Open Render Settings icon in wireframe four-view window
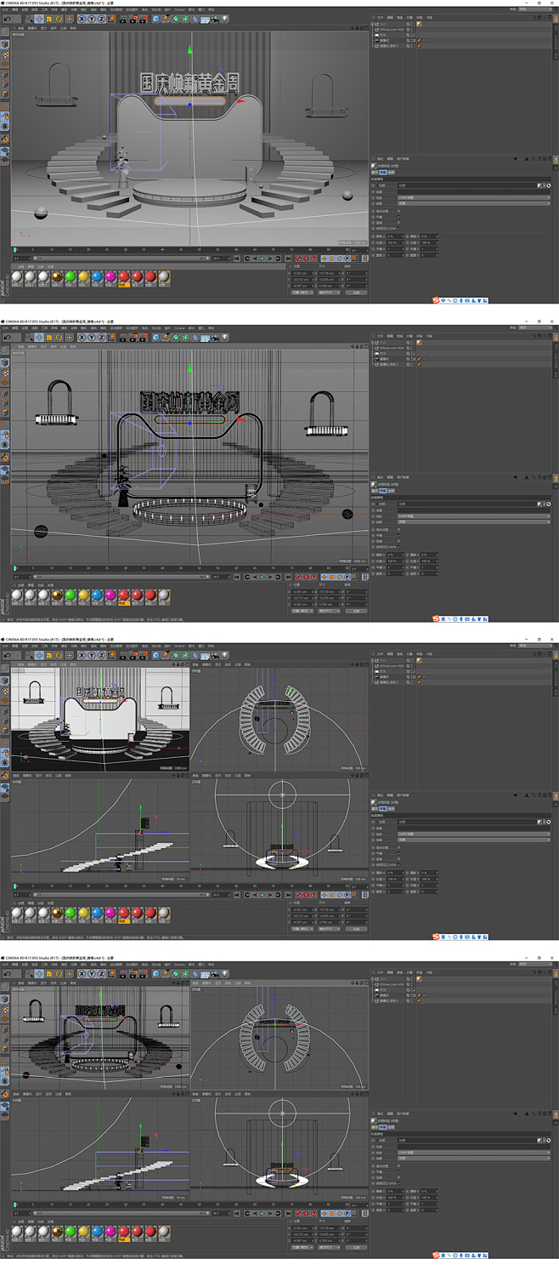 point(142,973)
